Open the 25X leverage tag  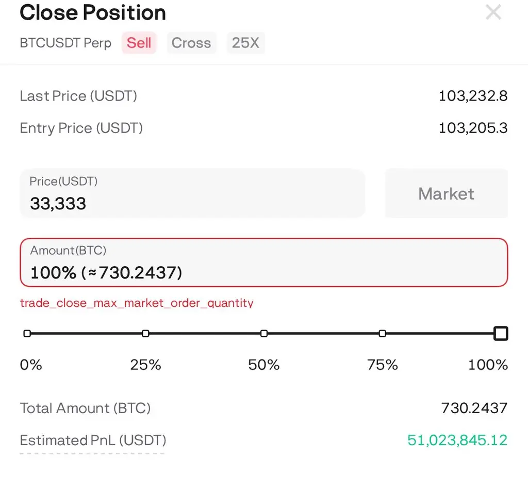[245, 43]
